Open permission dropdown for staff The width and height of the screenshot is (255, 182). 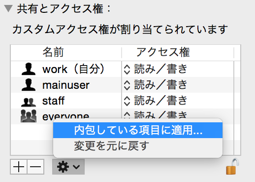127,101
